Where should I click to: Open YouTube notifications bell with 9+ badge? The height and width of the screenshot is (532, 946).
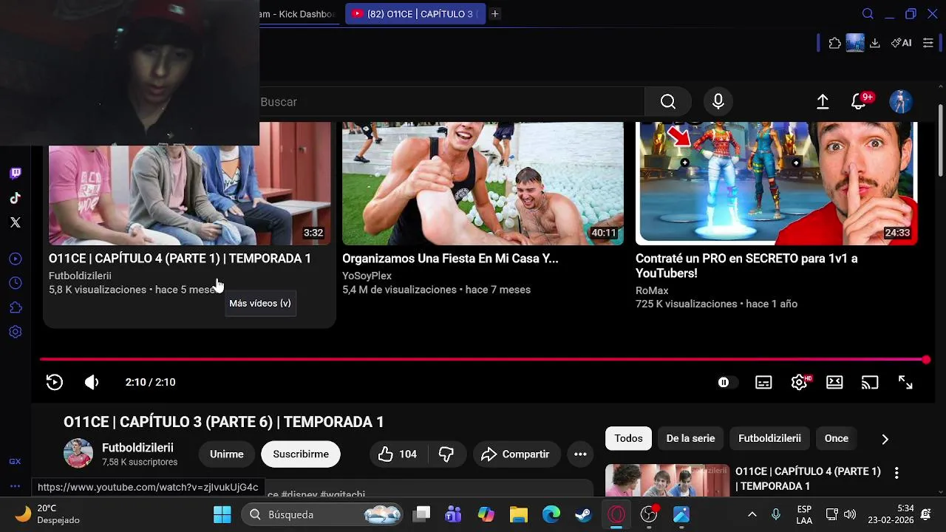click(860, 102)
